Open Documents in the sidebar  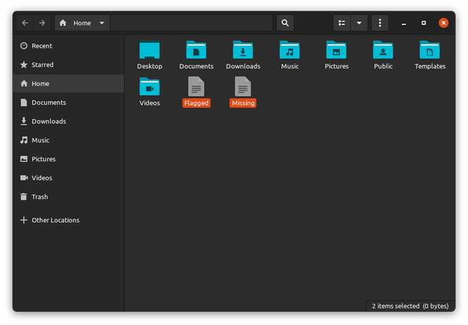coord(69,102)
